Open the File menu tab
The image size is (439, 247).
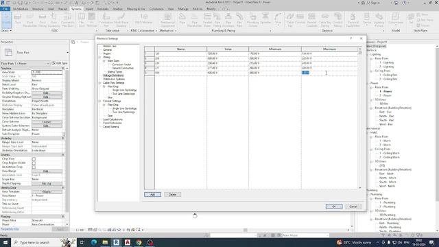point(5,9)
